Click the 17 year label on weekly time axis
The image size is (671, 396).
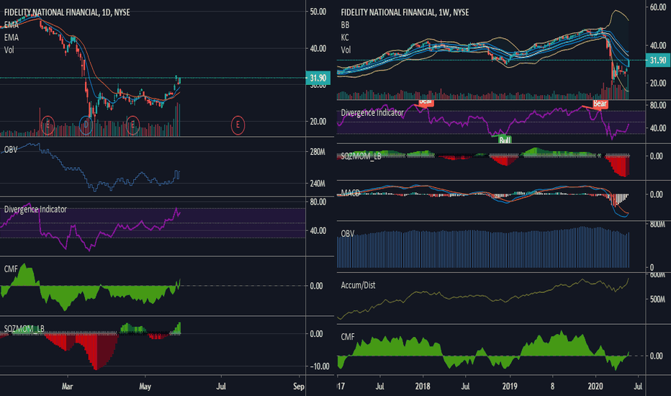point(341,386)
